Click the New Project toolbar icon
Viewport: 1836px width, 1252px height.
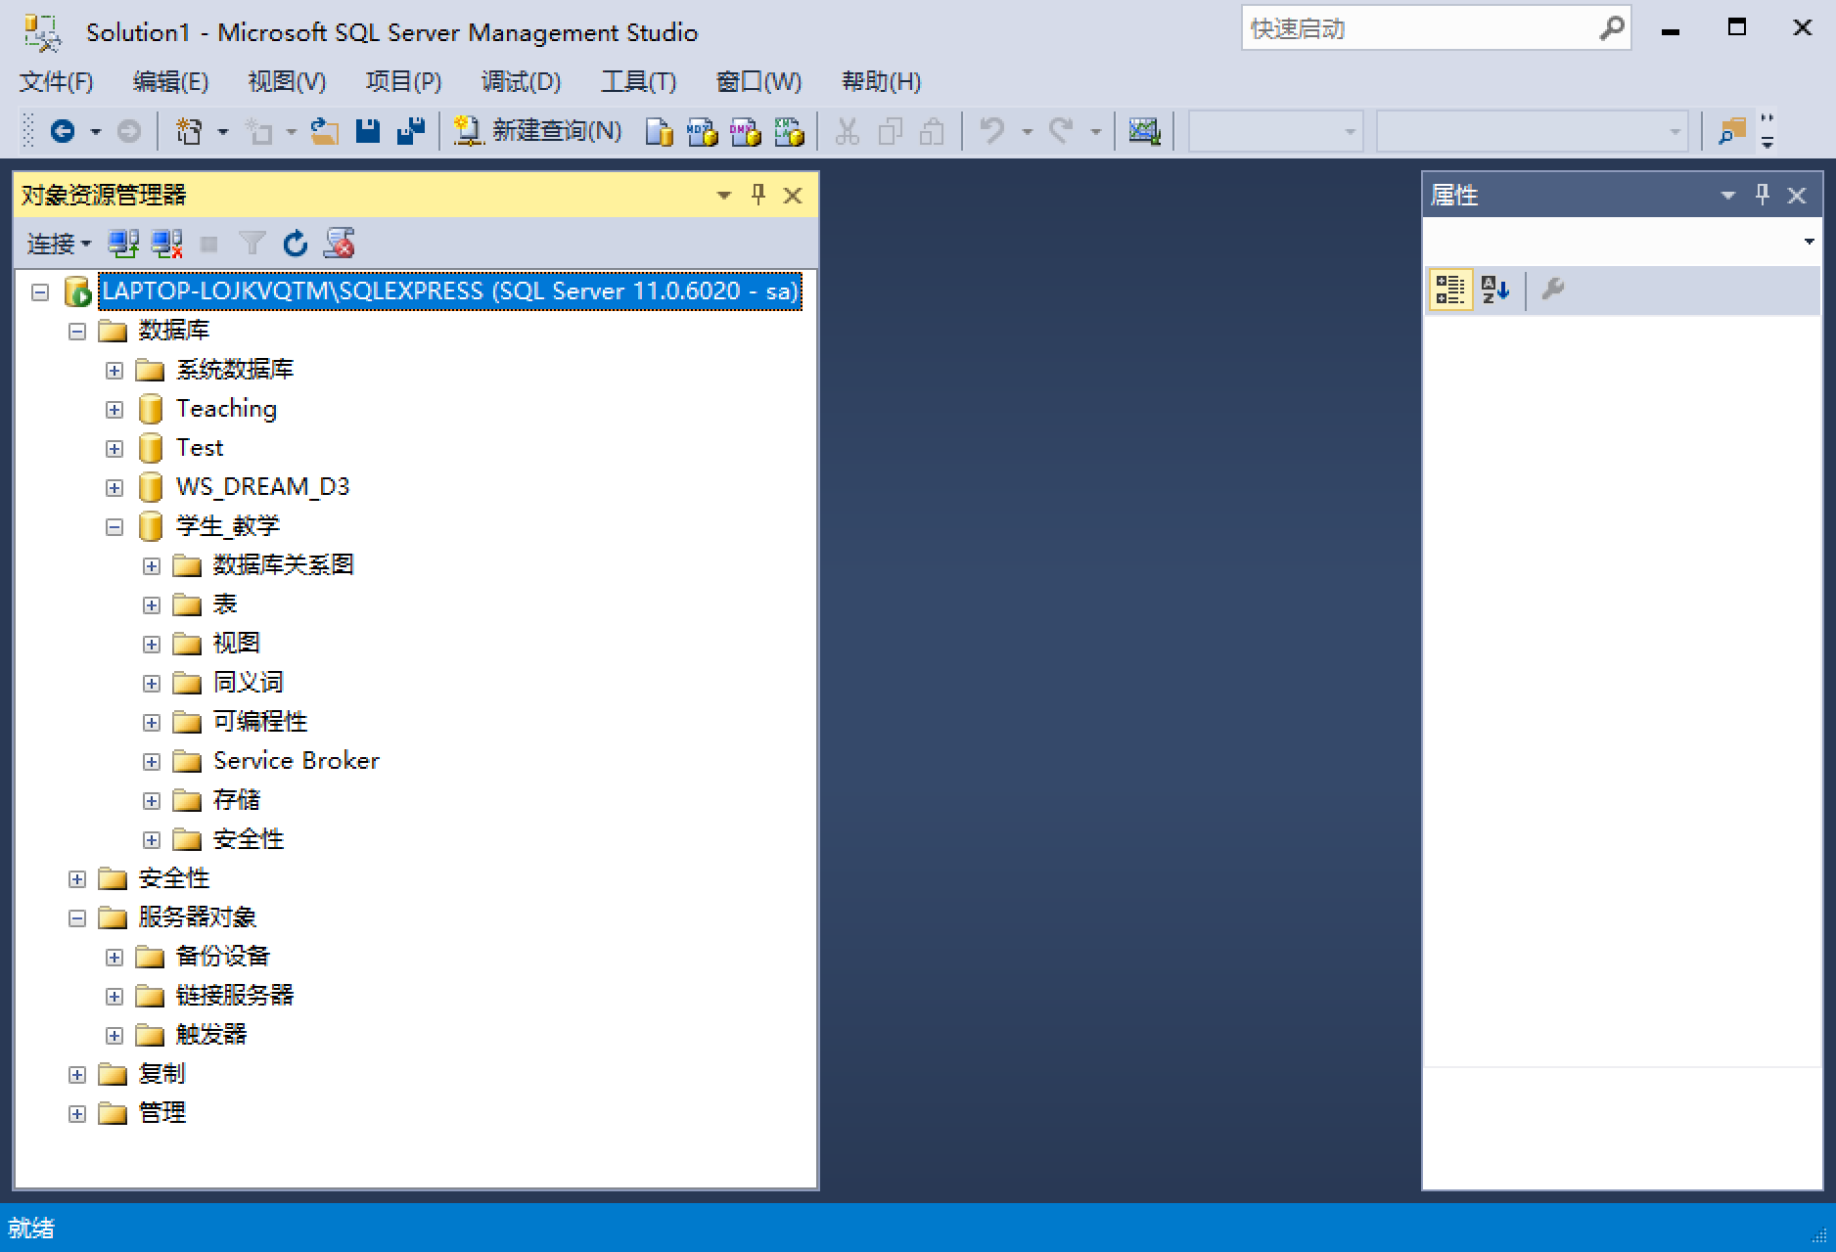189,131
